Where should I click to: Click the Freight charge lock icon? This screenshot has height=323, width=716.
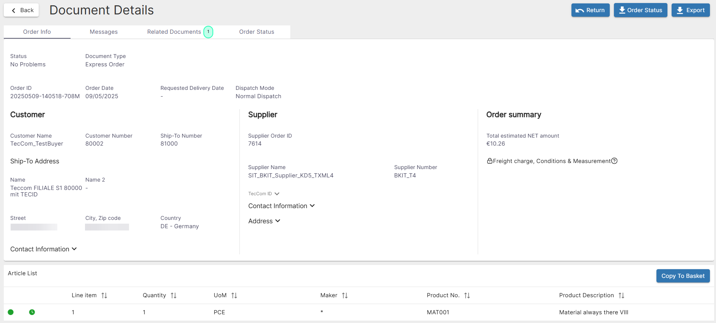pyautogui.click(x=489, y=161)
